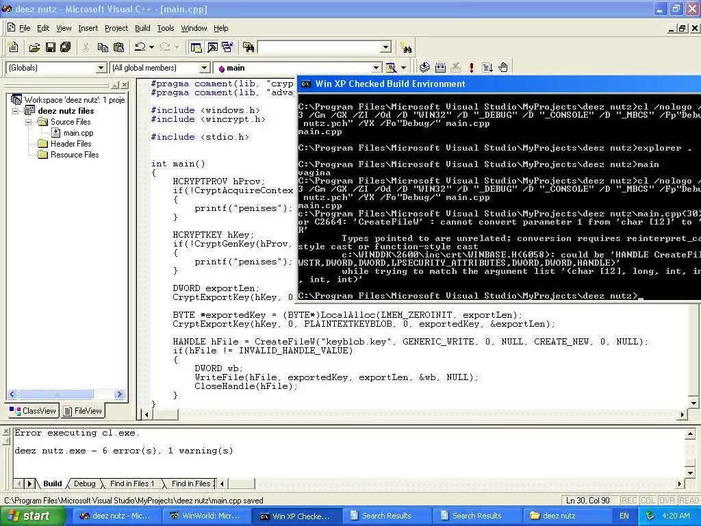Screen dimensions: 701x526
Task: Open the Help menu
Action: [x=221, y=28]
